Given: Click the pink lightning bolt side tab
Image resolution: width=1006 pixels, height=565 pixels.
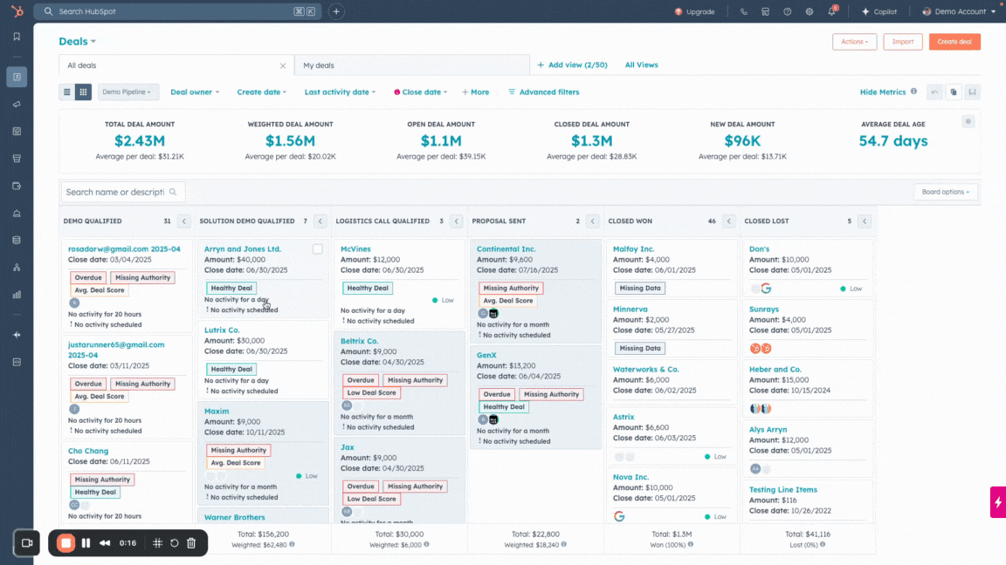Looking at the screenshot, I should pos(997,502).
